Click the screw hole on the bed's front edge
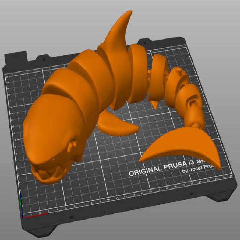 coord(71,217)
